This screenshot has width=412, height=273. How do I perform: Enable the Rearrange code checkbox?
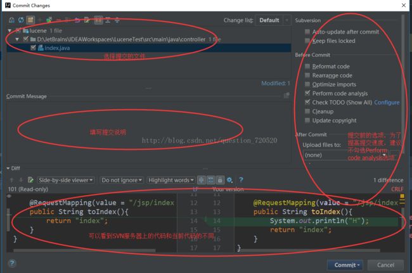307,75
